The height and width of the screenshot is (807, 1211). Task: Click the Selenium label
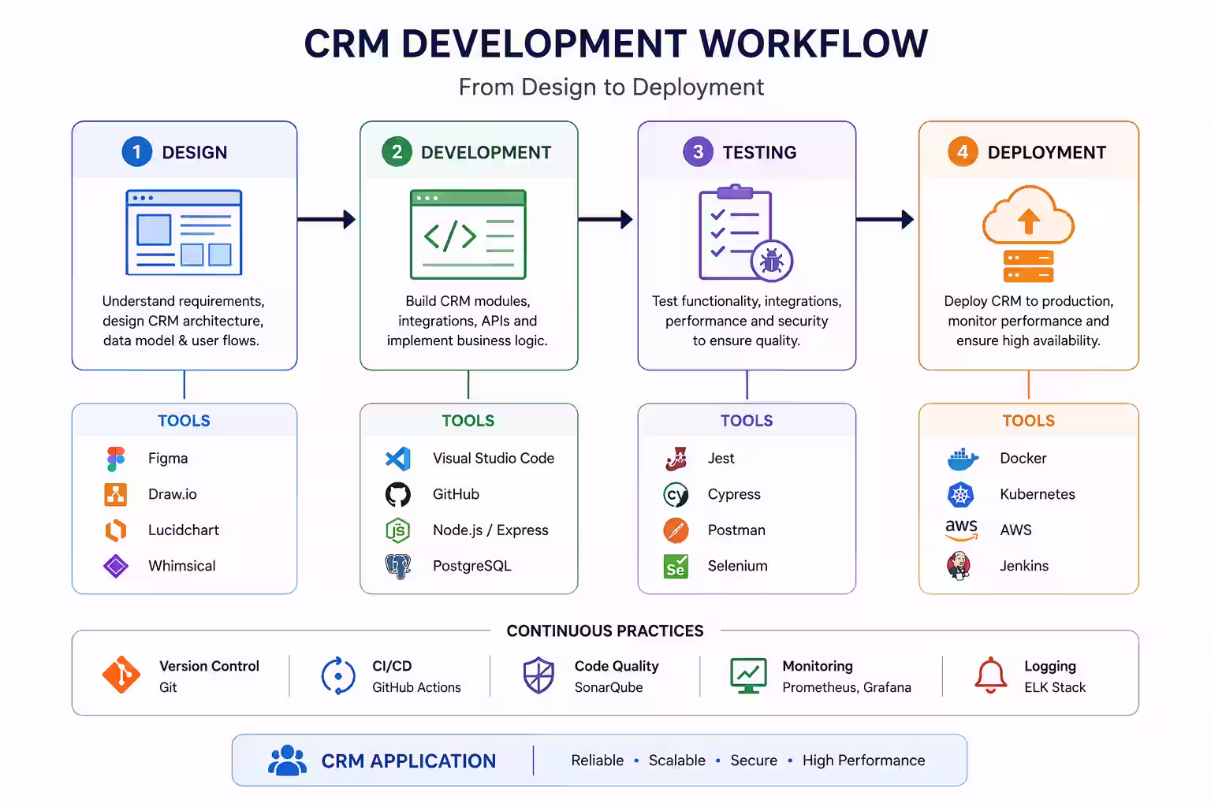[738, 566]
